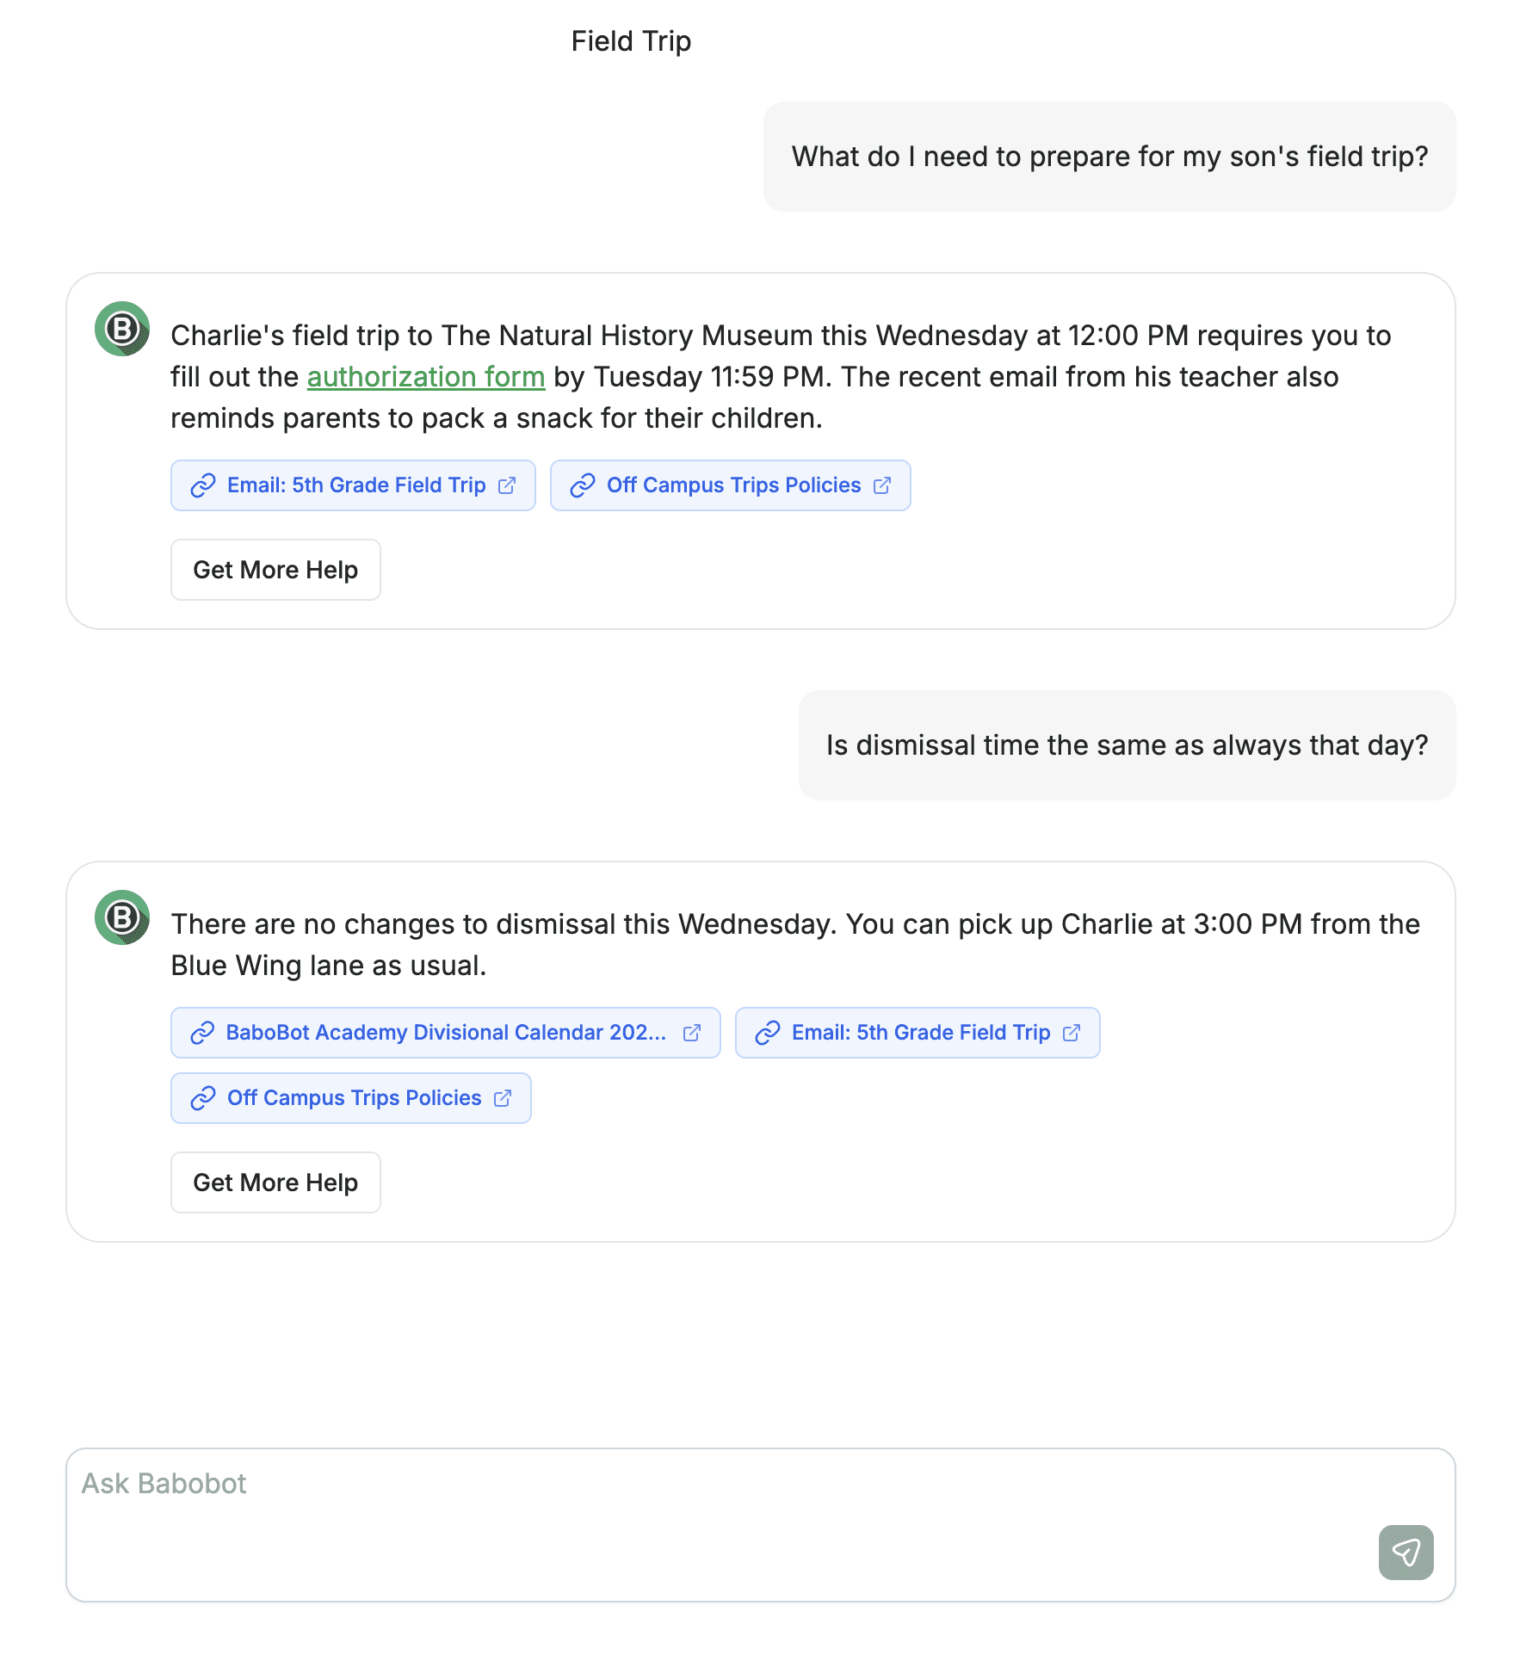Screen dimensions: 1520x1661
Task: Open Email: 5th Grade Field Trip in second reply
Action: 920,1033
